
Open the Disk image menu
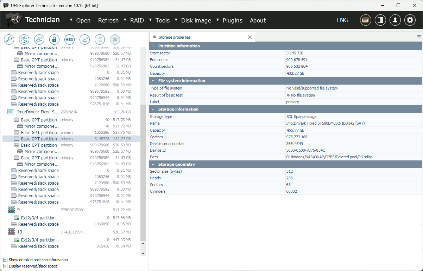(196, 20)
